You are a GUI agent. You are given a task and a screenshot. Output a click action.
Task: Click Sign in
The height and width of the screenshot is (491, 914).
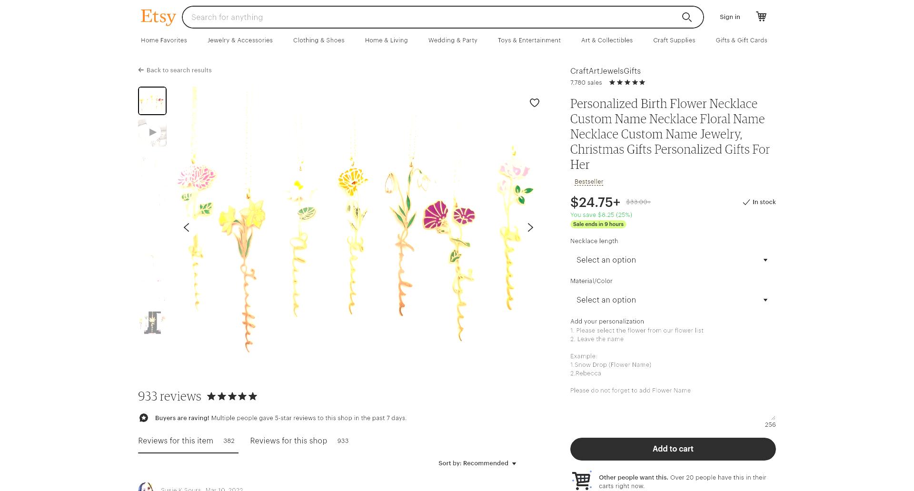[x=730, y=17]
